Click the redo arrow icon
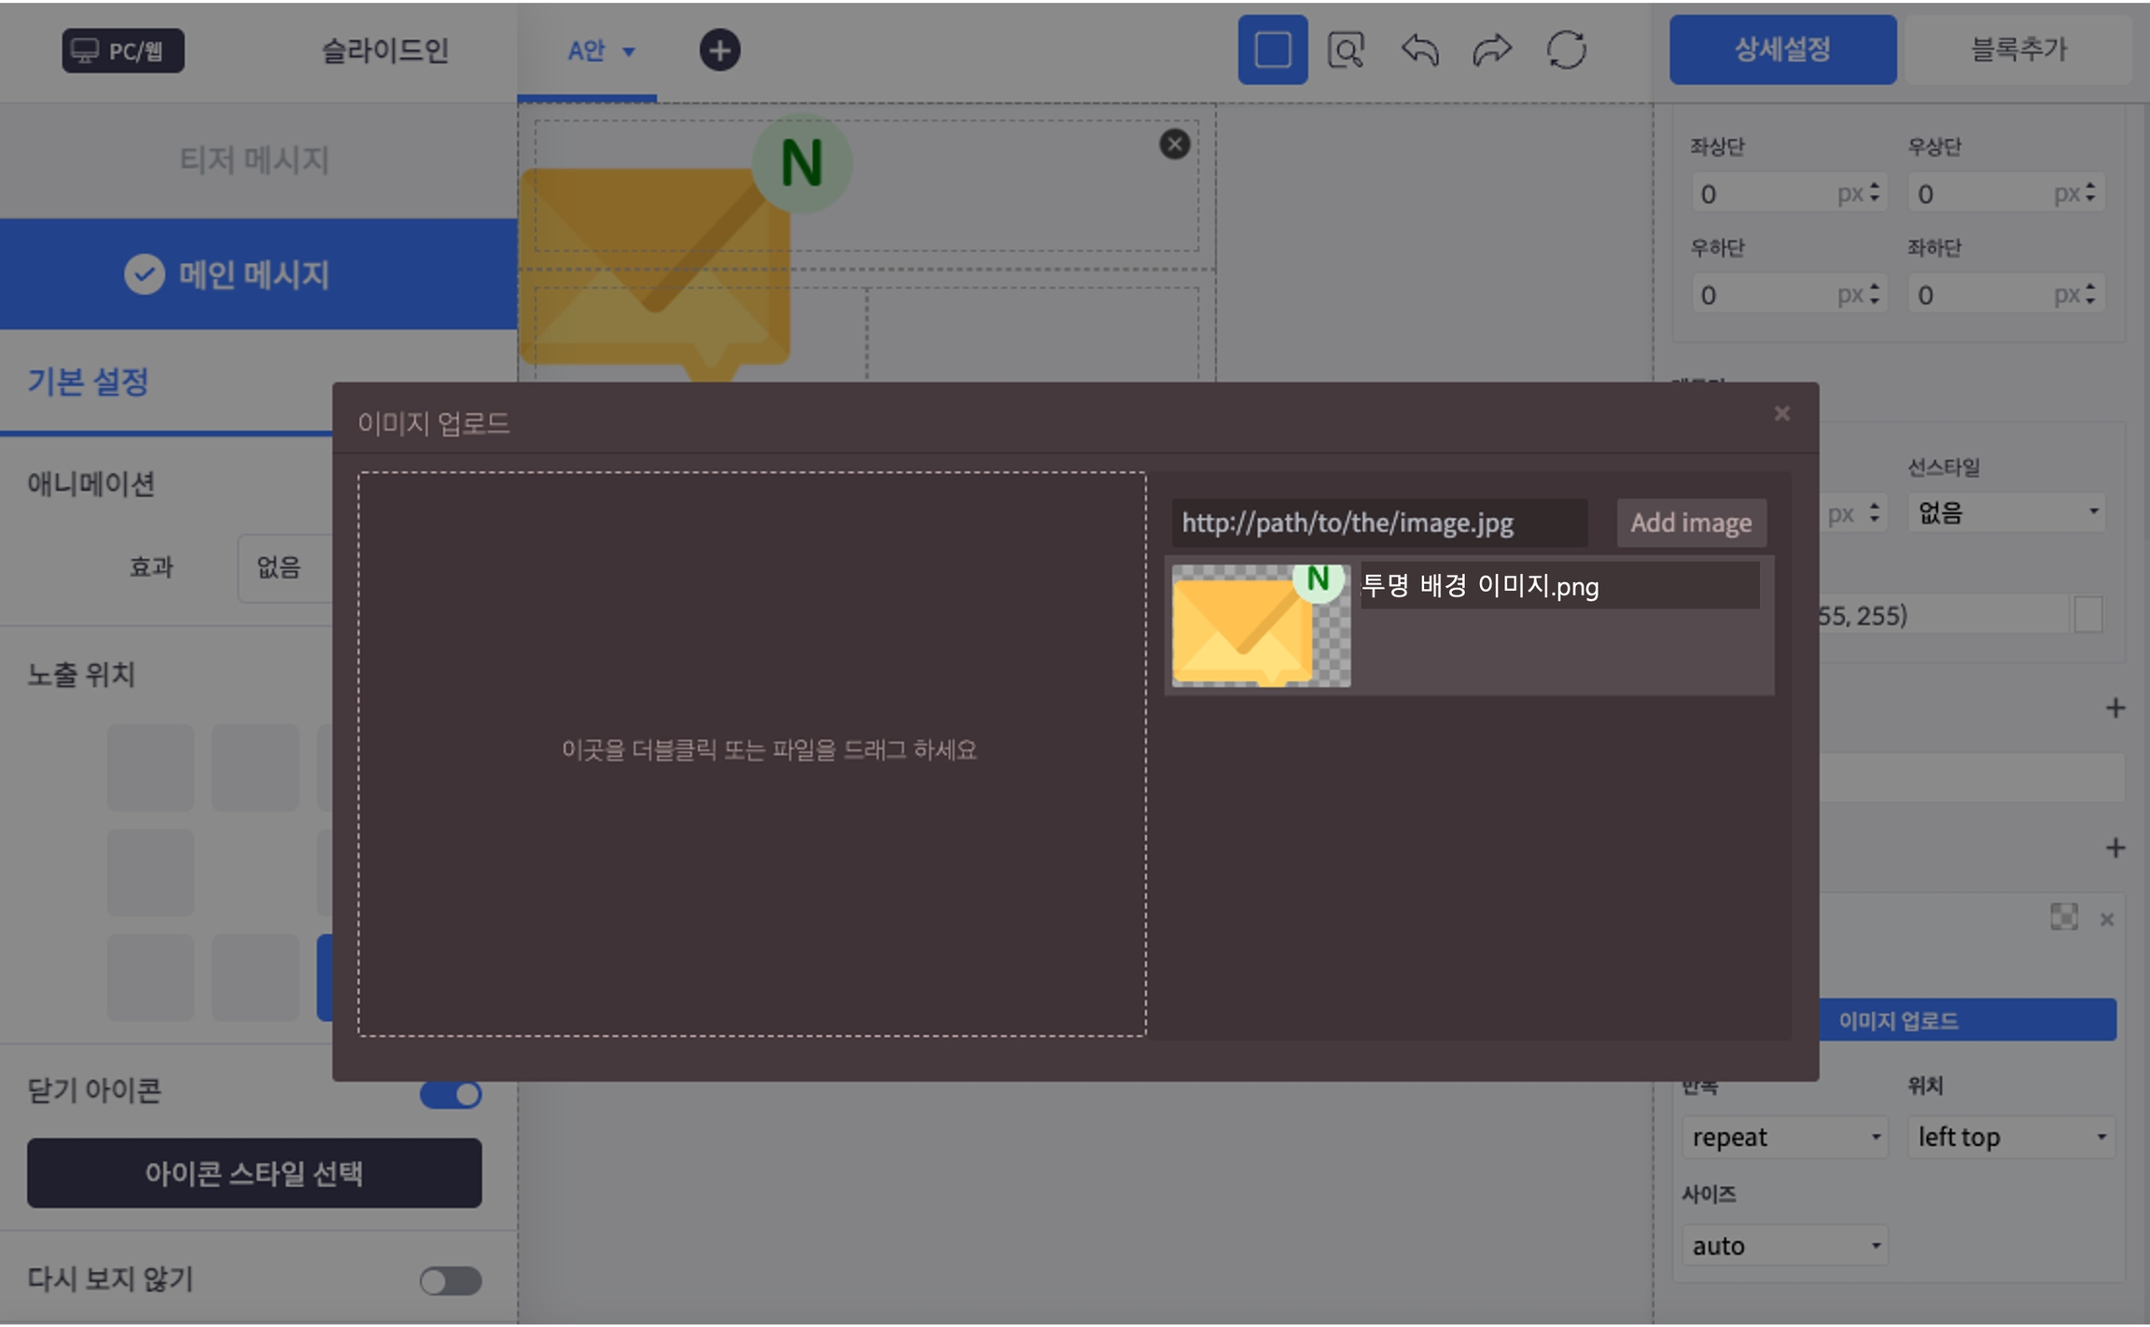Image resolution: width=2150 pixels, height=1327 pixels. click(x=1492, y=50)
